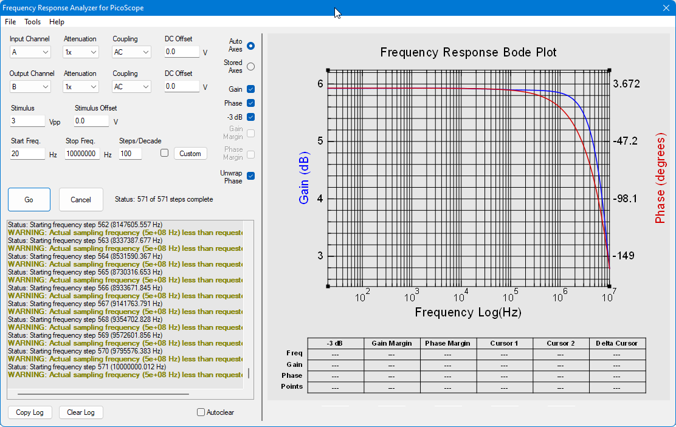Click the log horizontal scrollbar
Screen dimensions: 676x427
tap(103, 394)
